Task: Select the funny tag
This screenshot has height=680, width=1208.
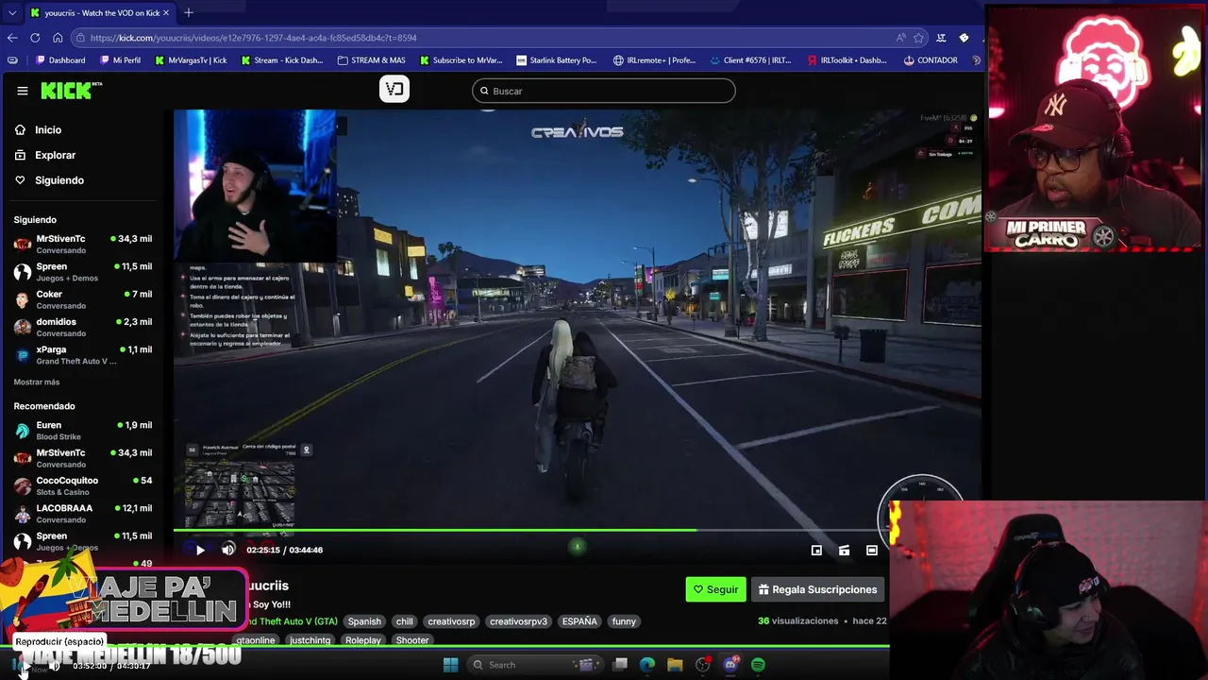Action: 624,621
